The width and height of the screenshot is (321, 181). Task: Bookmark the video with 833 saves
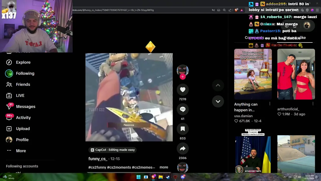183,129
